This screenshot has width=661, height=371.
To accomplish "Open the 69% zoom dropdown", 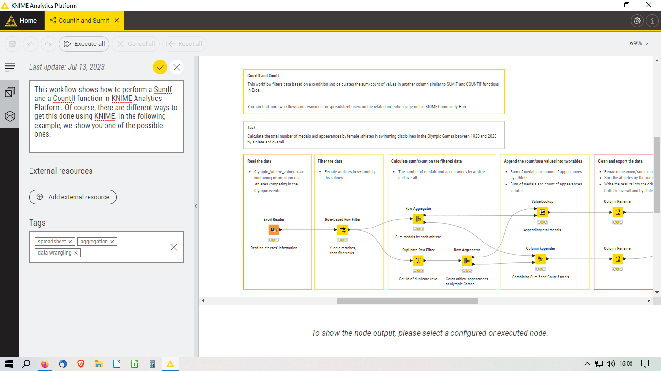I will (x=639, y=43).
